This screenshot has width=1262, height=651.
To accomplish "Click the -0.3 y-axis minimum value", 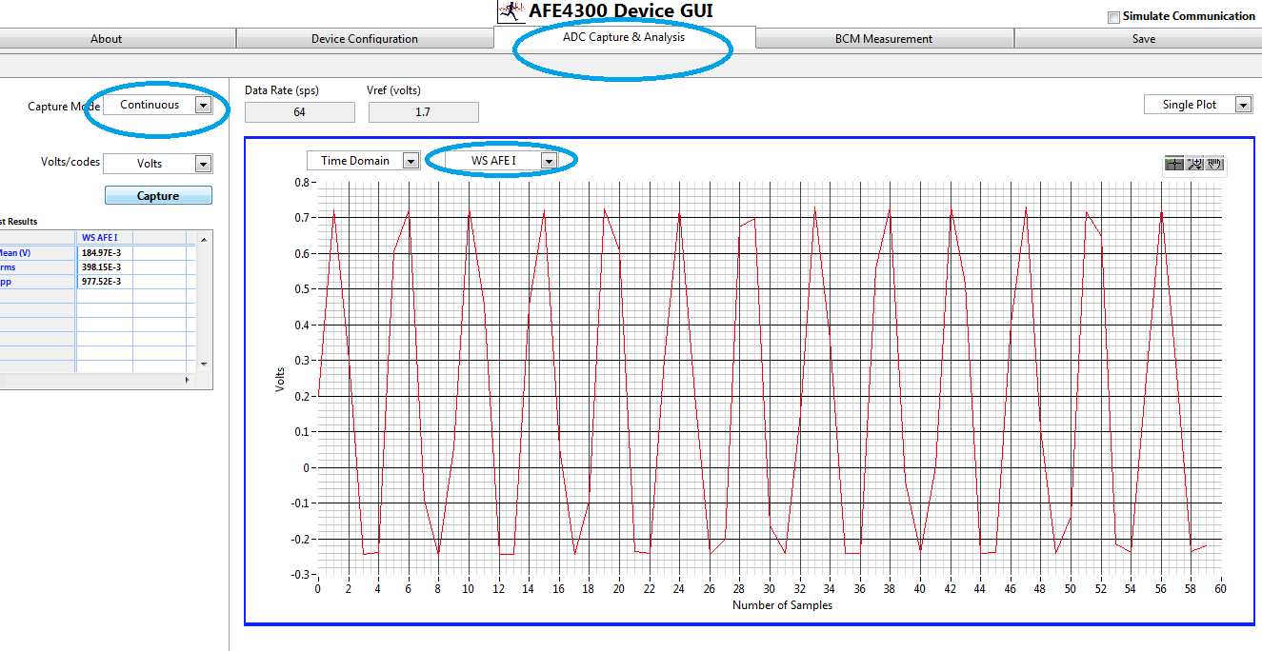I will 301,575.
